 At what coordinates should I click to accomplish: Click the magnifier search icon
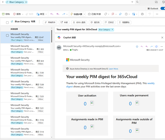click(137, 2)
